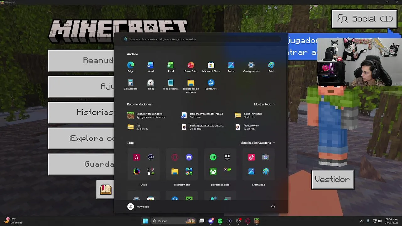Click the Reanudar button in Minecraft

coord(81,61)
